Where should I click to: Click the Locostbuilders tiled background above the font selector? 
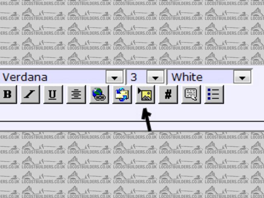[132, 33]
